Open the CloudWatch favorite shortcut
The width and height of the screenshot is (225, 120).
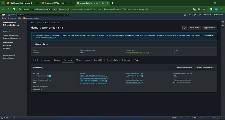[x=12, y=18]
